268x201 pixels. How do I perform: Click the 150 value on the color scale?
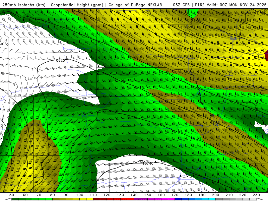click(148, 195)
